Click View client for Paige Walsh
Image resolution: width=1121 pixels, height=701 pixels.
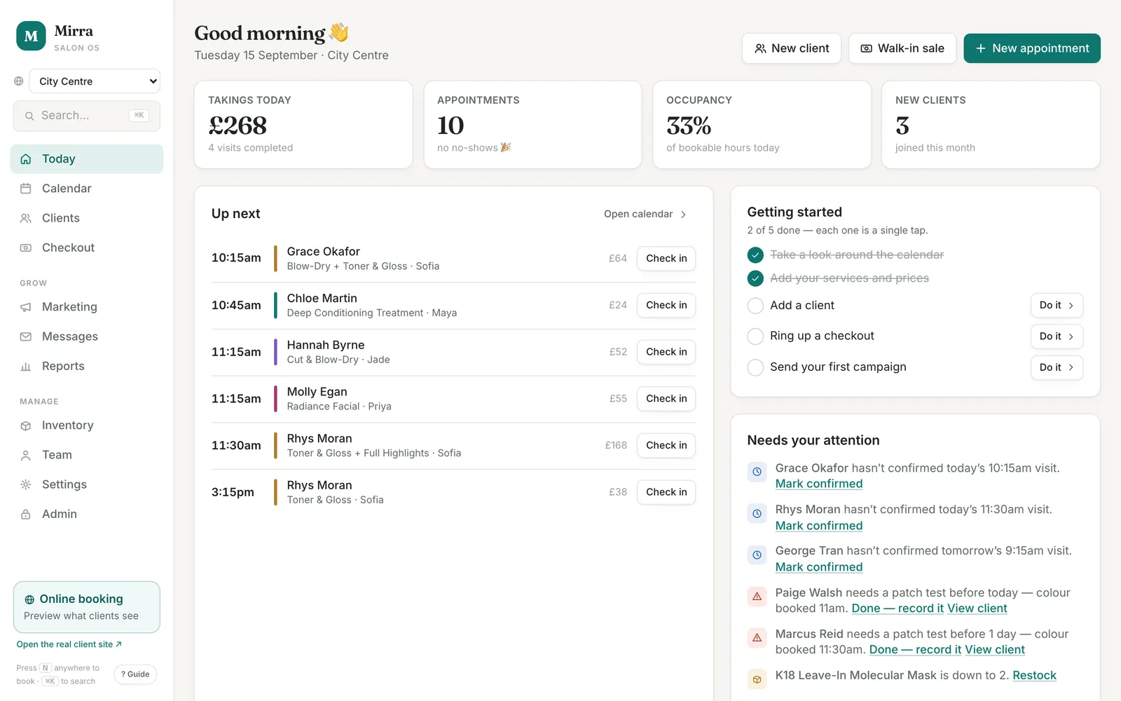pos(977,608)
